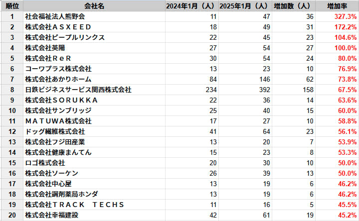The image size is (359, 221).
Task: Click 日鉄ビジネスサービス関西株式会社 cell
Action: point(78,90)
